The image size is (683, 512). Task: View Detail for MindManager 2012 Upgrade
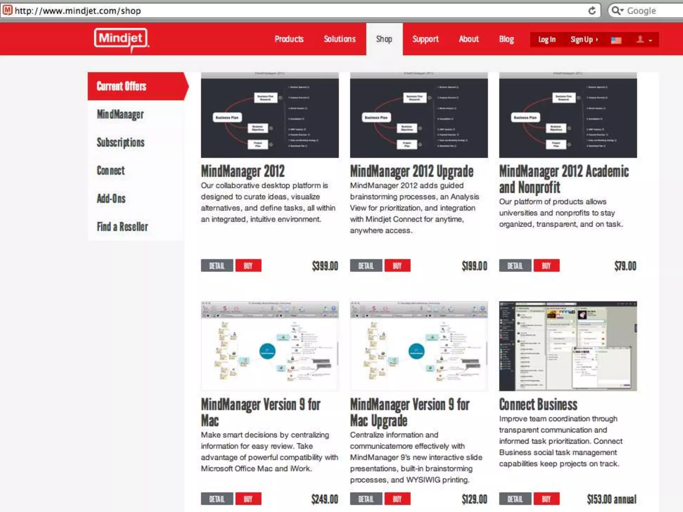point(366,266)
